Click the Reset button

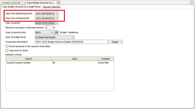(115, 42)
